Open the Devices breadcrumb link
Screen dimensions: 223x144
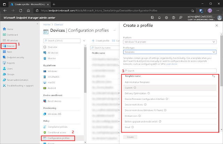(59, 24)
